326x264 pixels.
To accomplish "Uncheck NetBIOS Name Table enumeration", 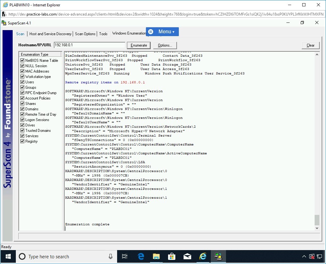I will [22, 61].
